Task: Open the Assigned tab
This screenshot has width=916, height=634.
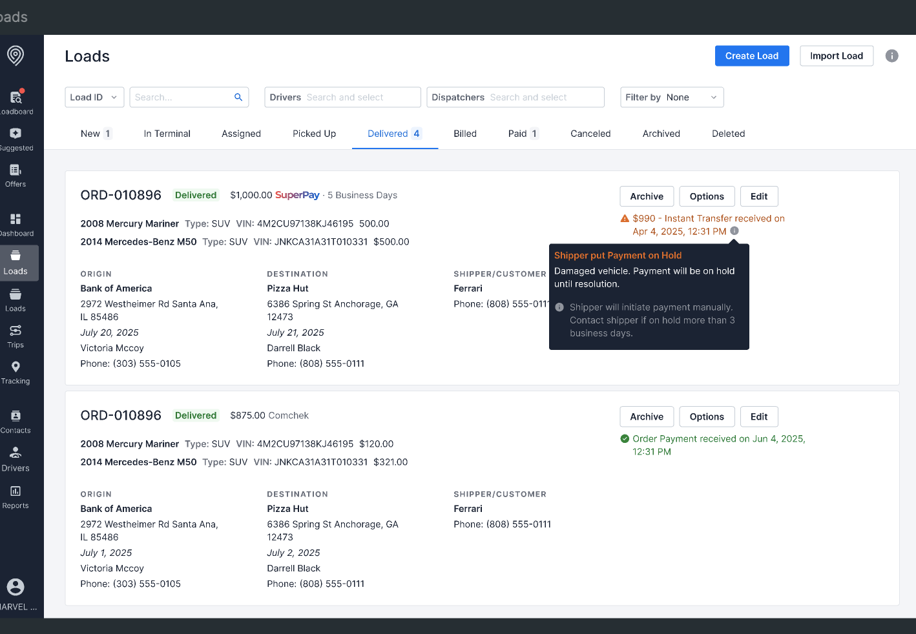Action: tap(242, 134)
